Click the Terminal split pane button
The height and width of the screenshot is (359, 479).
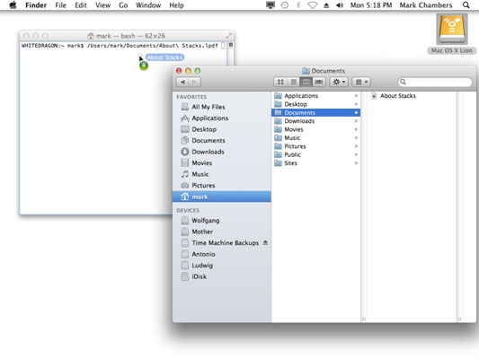click(x=231, y=45)
